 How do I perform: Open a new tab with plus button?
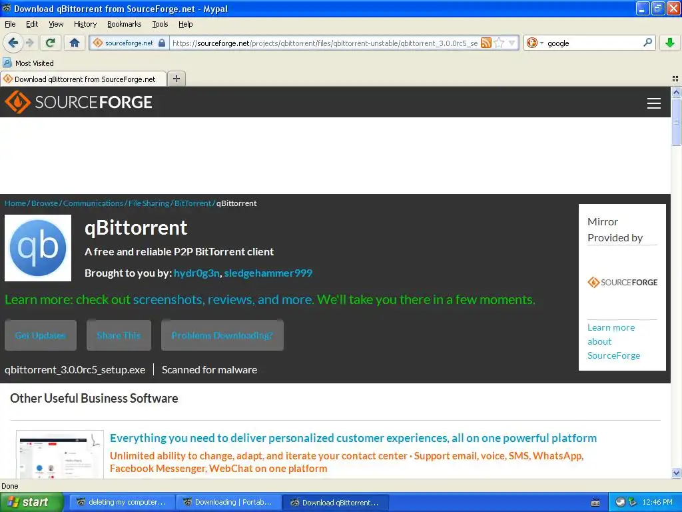point(176,79)
